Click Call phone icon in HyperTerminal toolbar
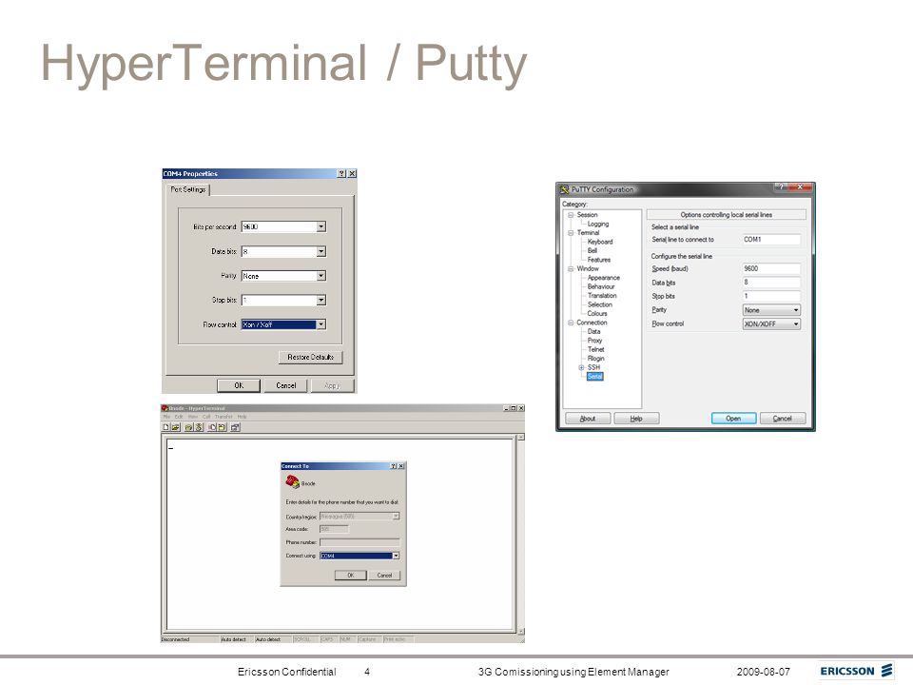 (x=188, y=427)
